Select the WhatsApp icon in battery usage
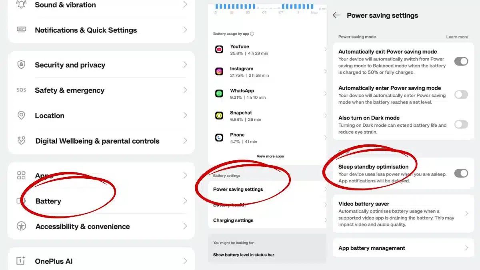Image resolution: width=480 pixels, height=270 pixels. point(219,94)
